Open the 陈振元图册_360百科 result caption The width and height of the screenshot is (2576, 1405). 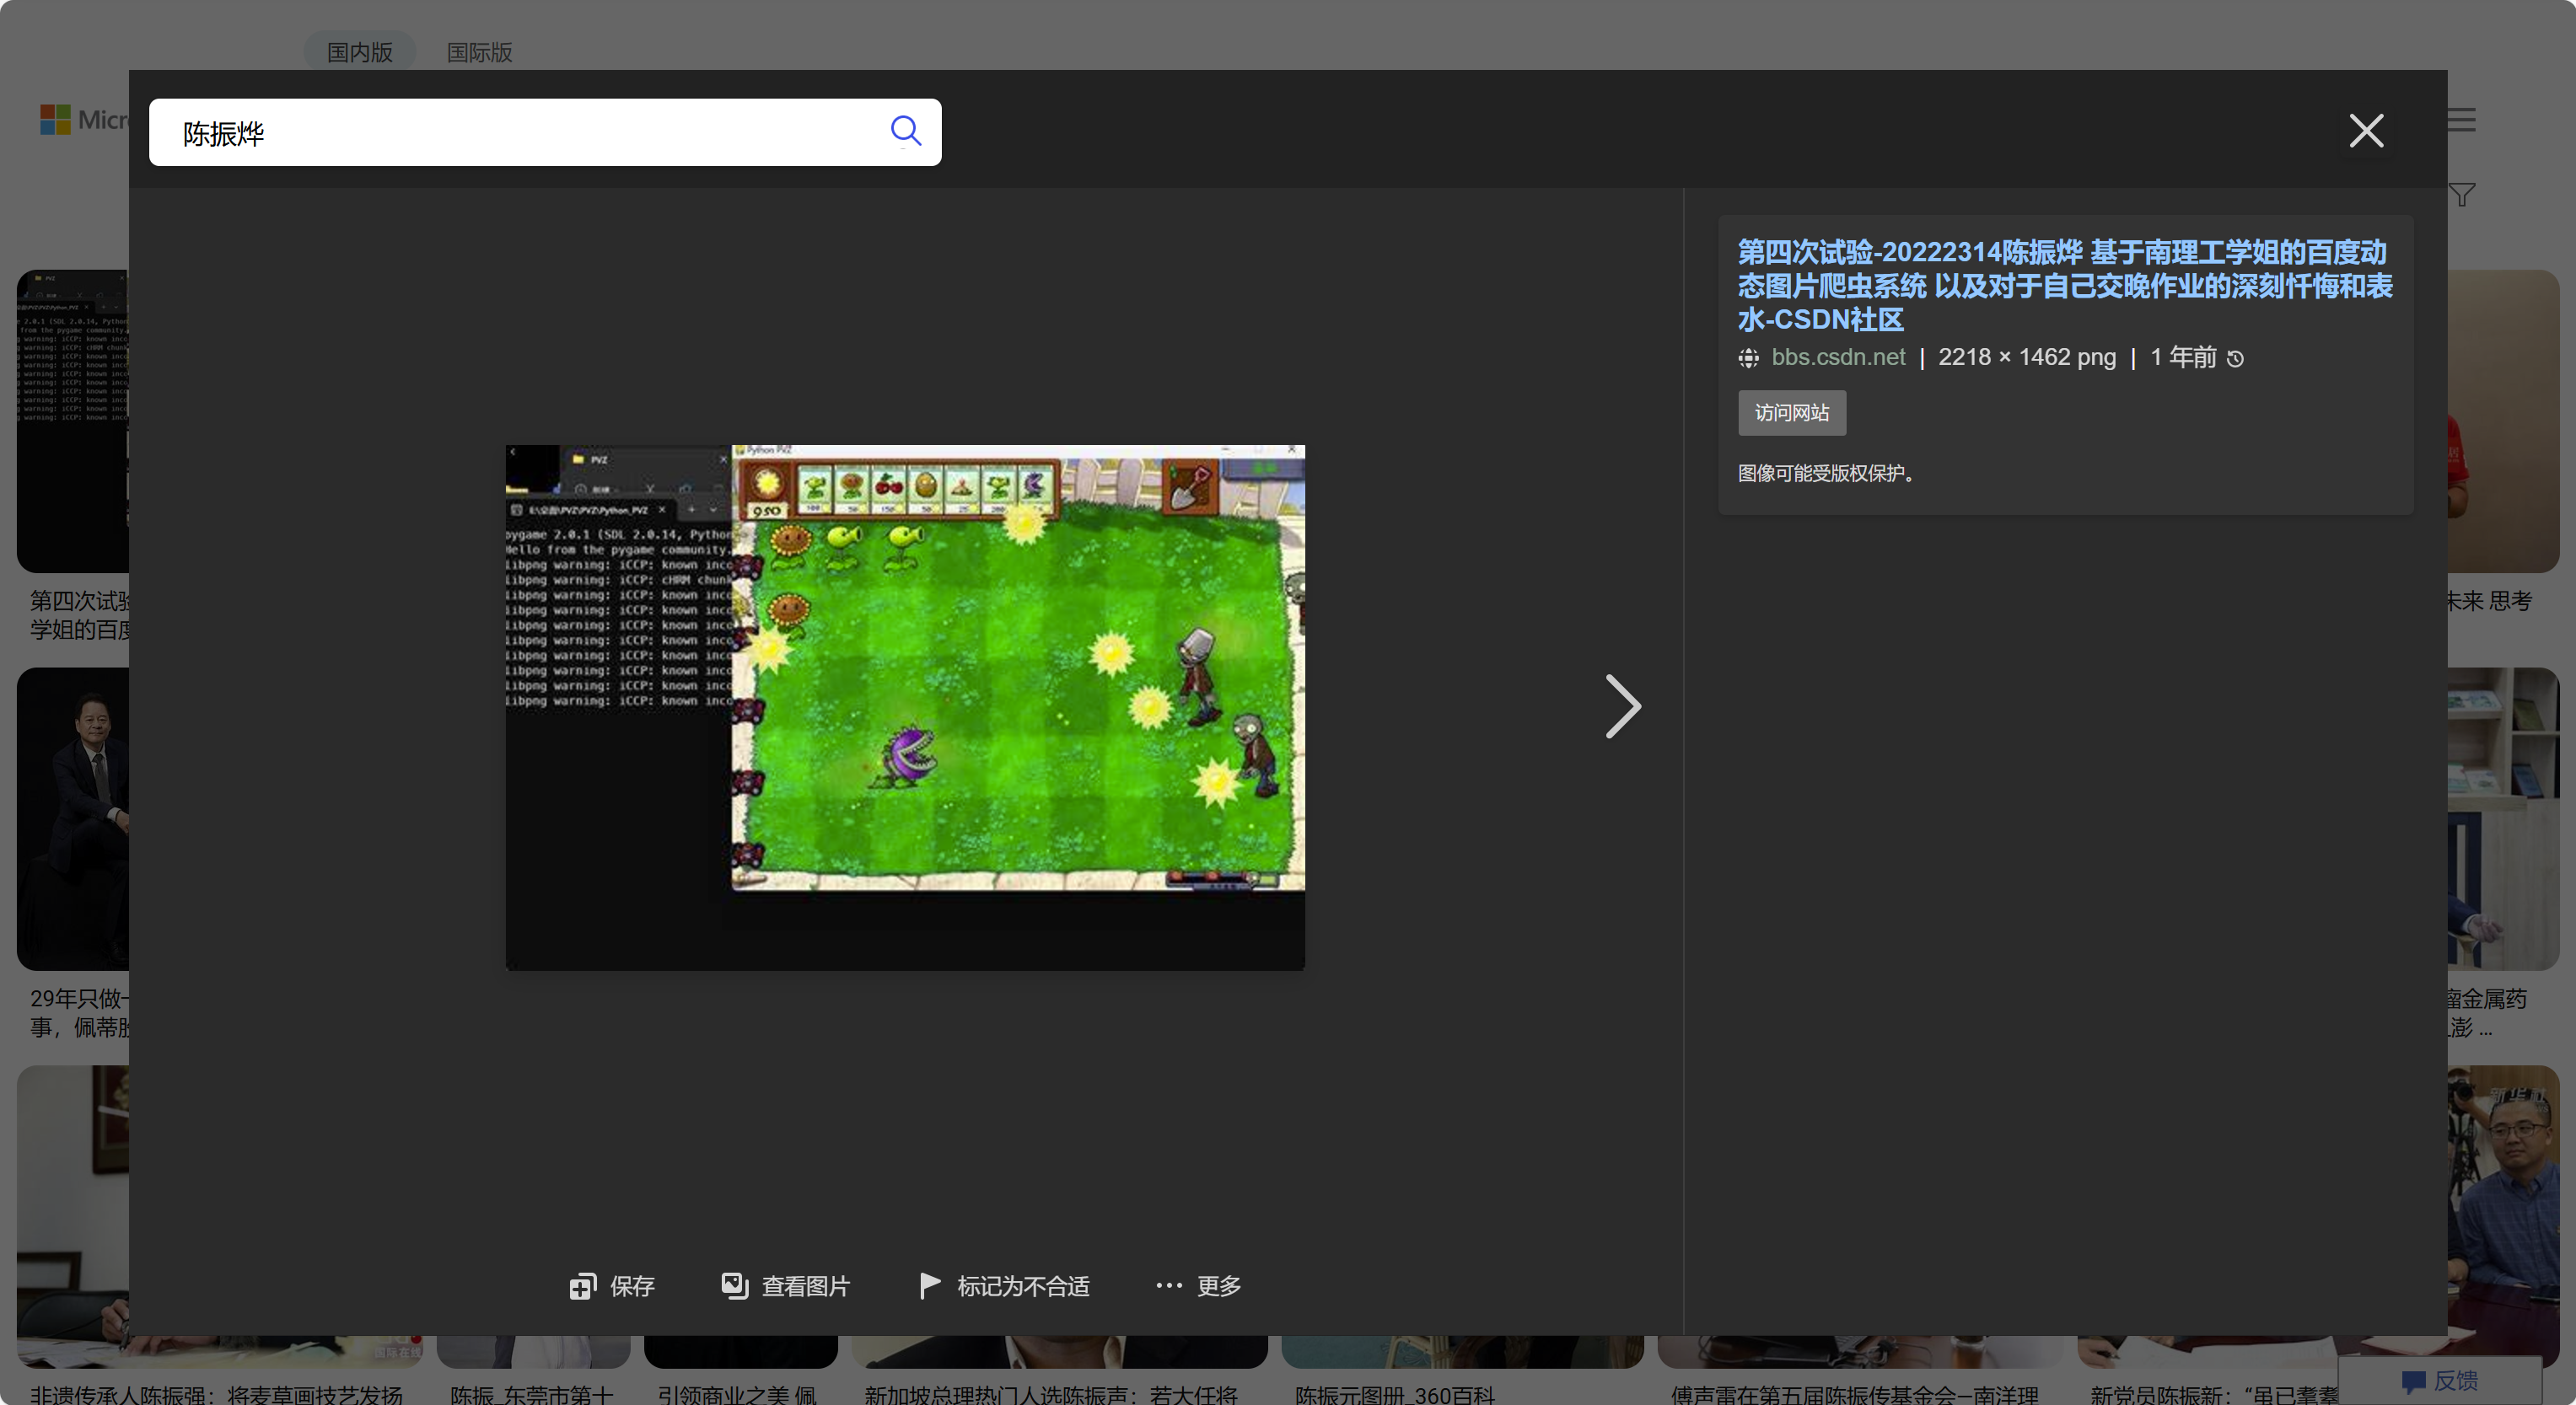[1394, 1394]
